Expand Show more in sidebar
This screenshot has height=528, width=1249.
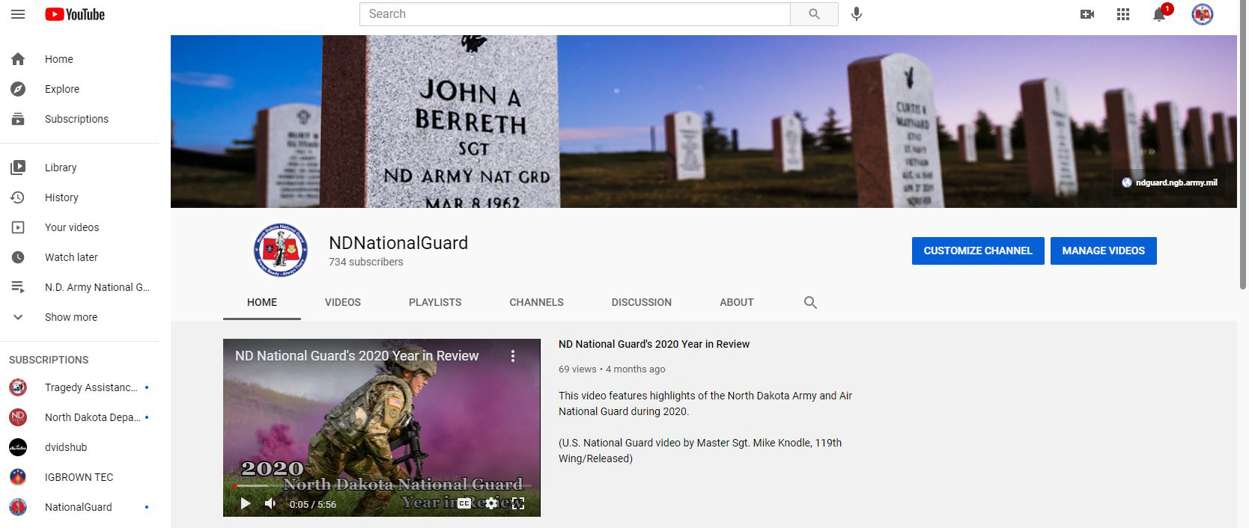coord(70,317)
